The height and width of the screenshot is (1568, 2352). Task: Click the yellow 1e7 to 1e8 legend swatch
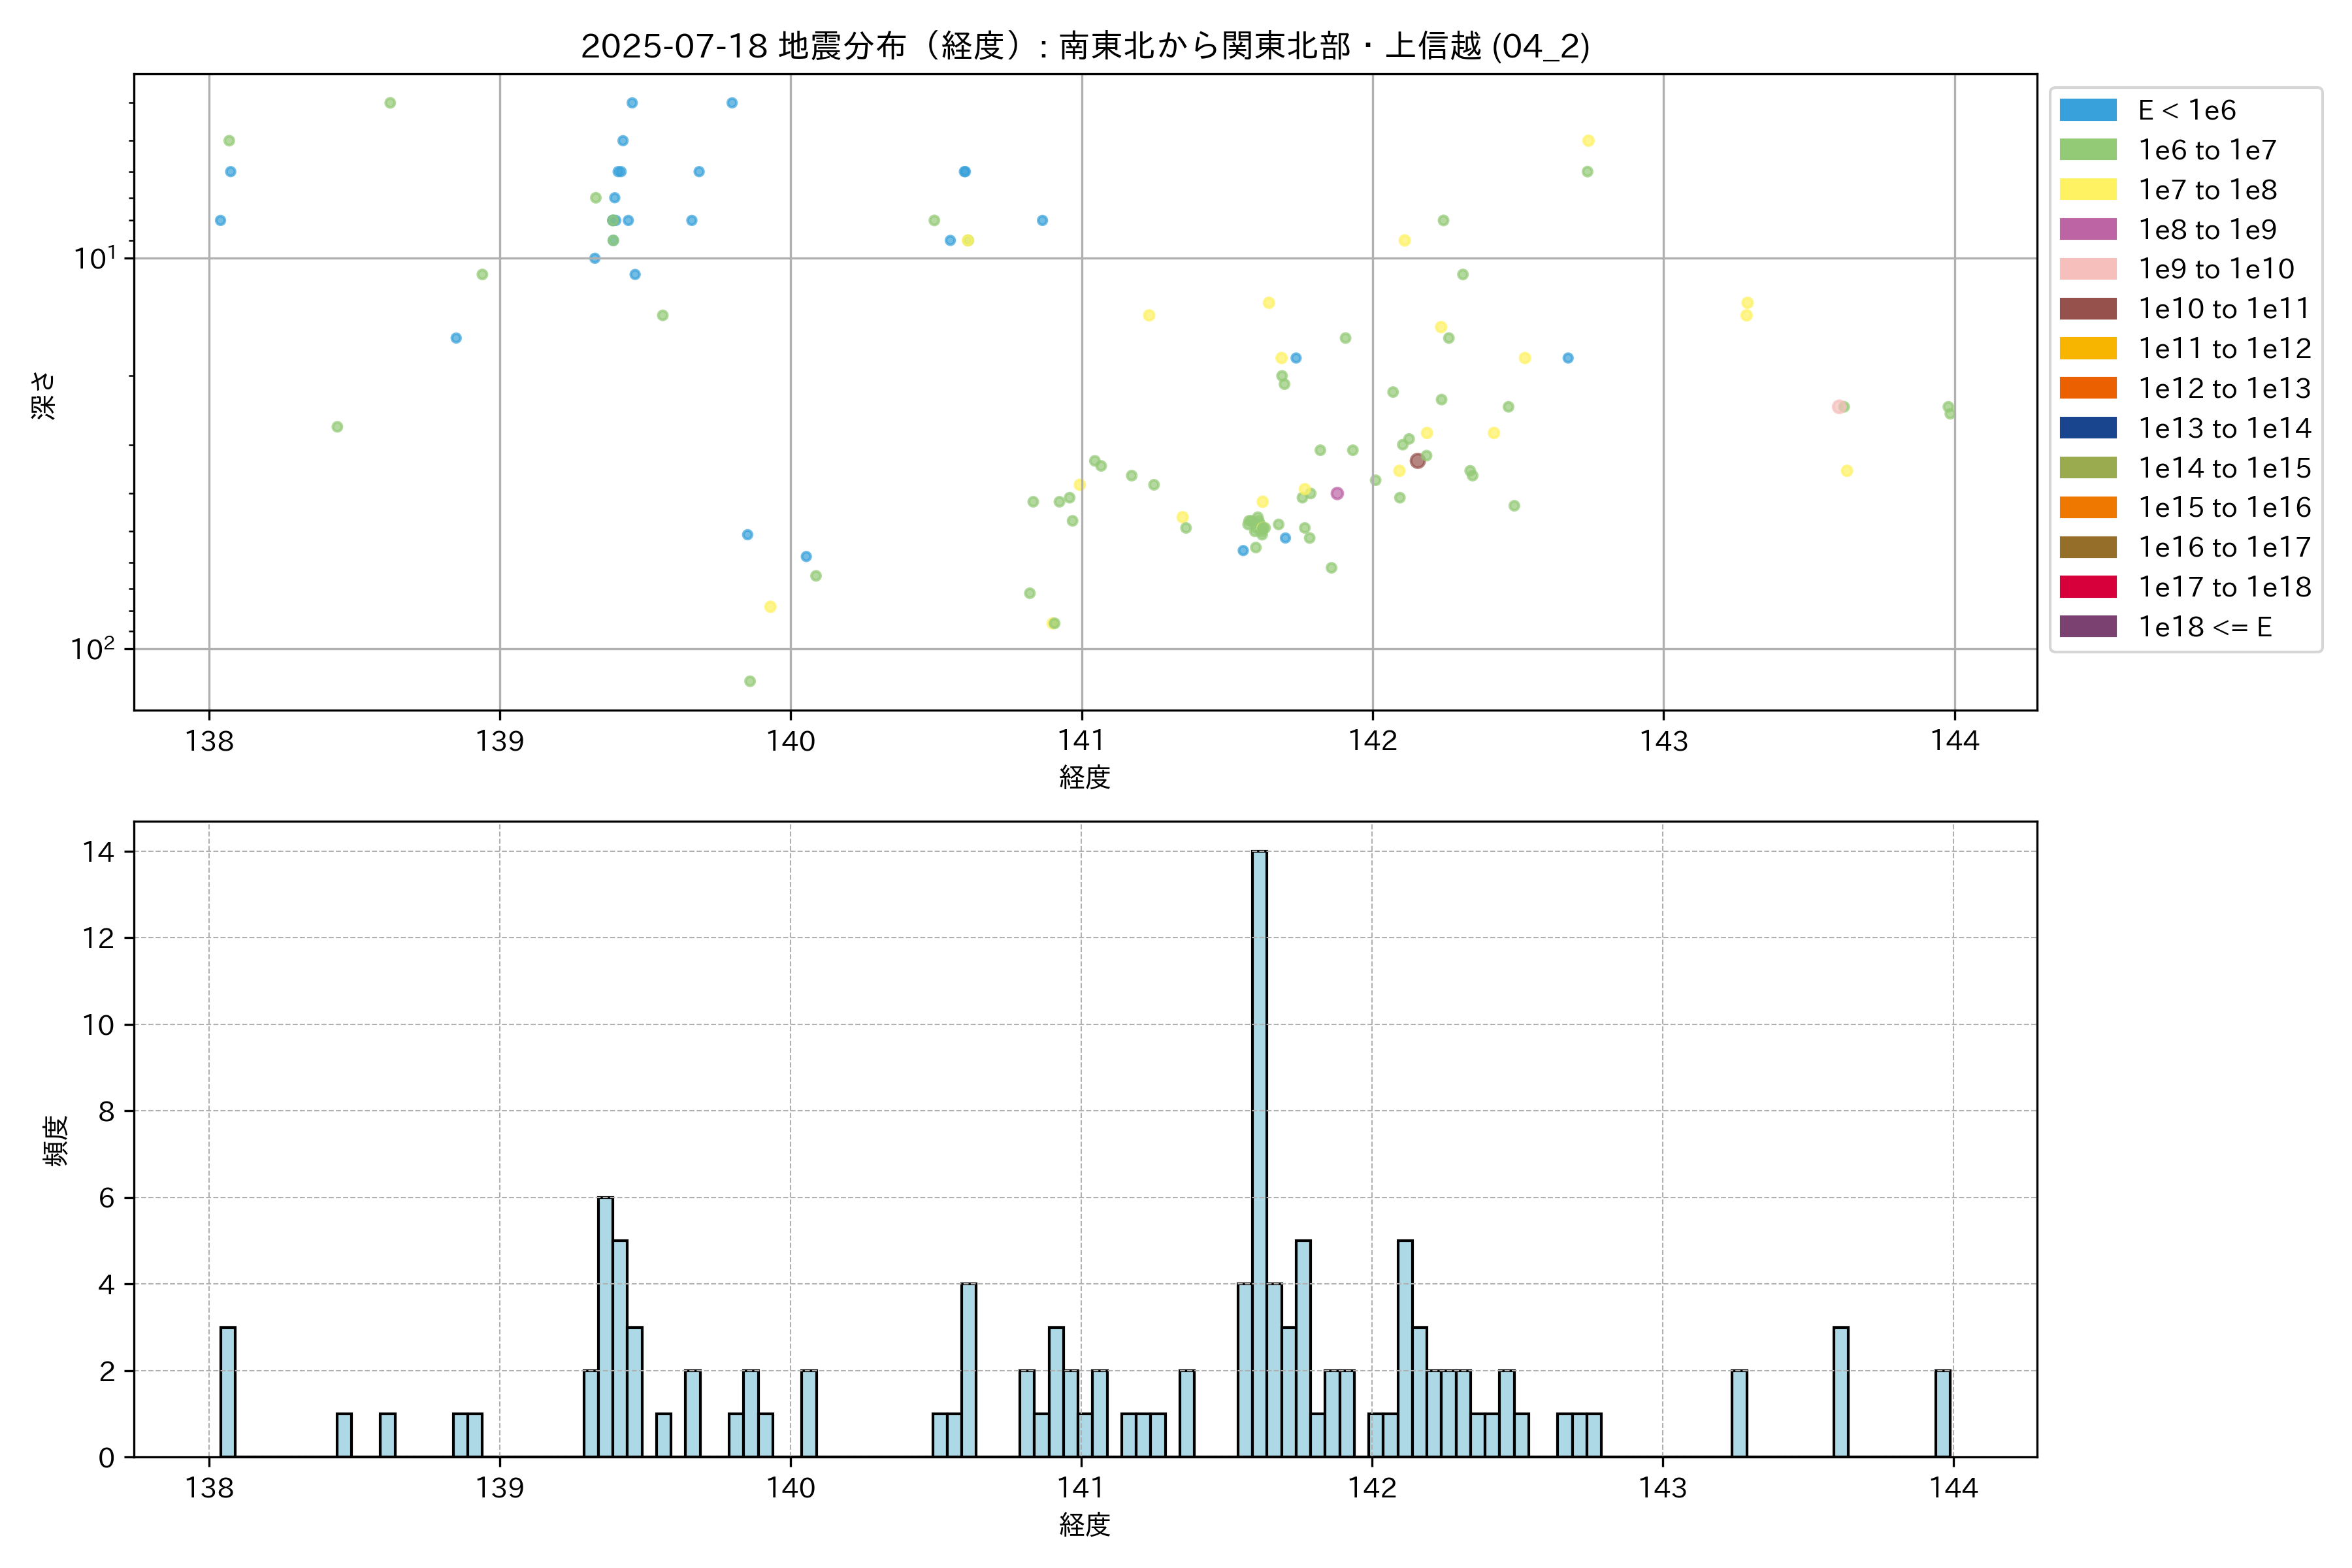tap(2087, 190)
